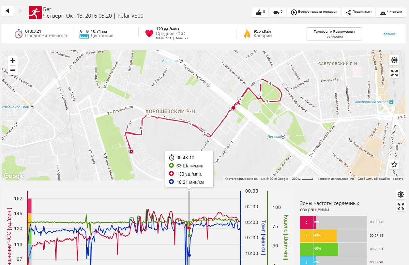Viewport: 409px width, 265px height.
Task: Click kilometer marker 6 on route
Action: [260, 94]
